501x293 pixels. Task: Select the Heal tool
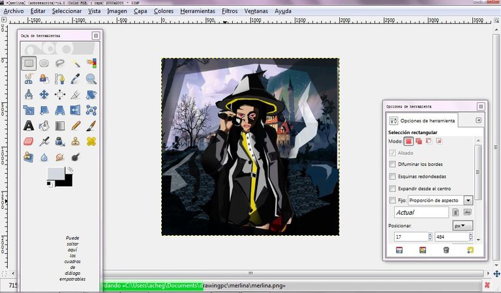pos(91,141)
